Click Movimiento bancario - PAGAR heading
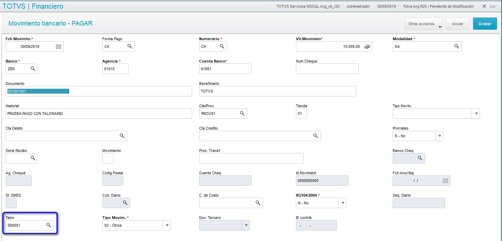Viewport: 502px width, 241px height. tap(50, 23)
